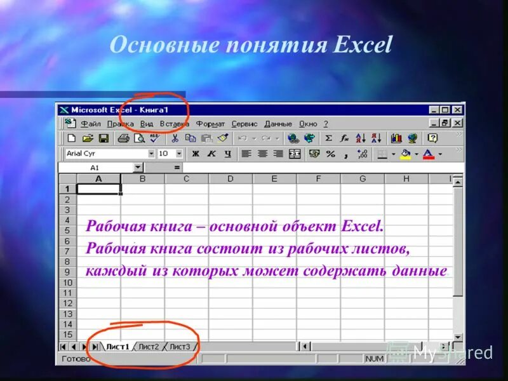The width and height of the screenshot is (508, 381).
Task: Apply currency style icon
Action: point(314,154)
